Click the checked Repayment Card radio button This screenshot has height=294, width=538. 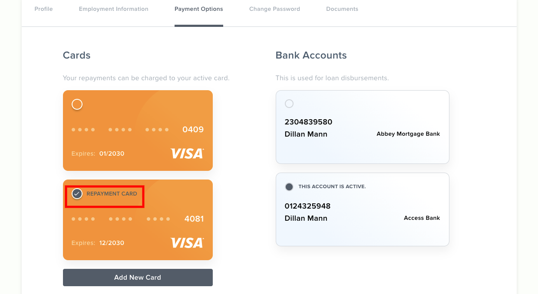(77, 194)
